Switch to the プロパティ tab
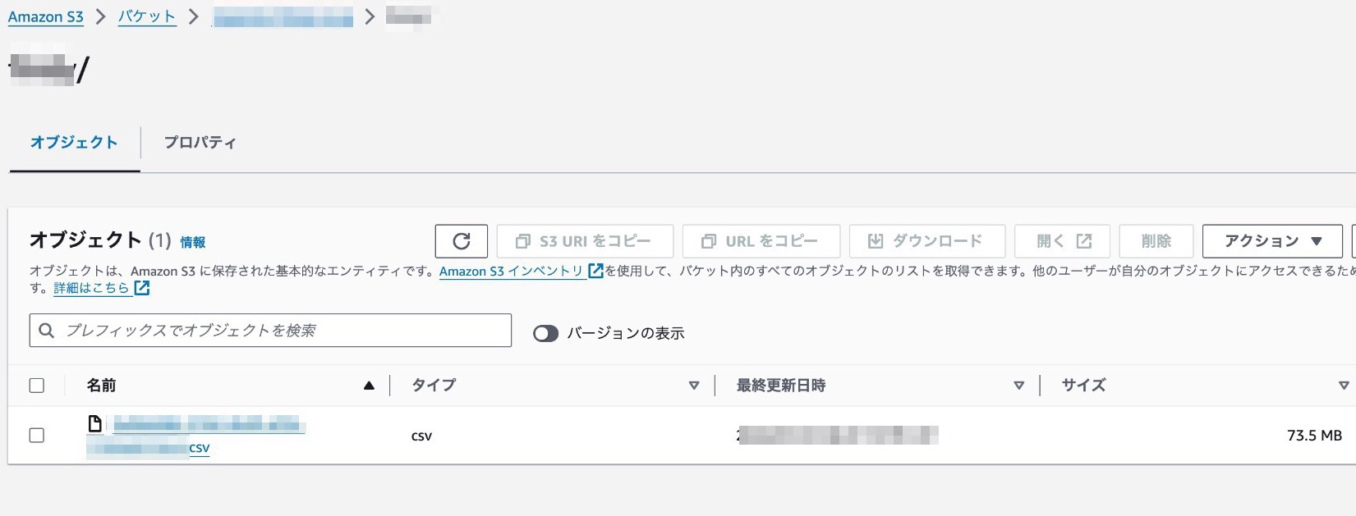The width and height of the screenshot is (1356, 516). click(200, 143)
